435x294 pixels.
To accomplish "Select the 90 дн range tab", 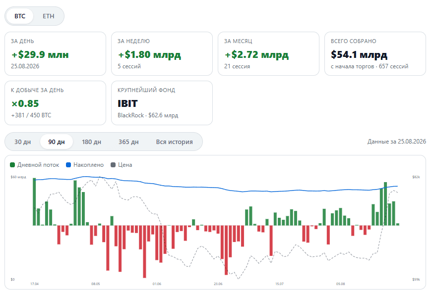I will (x=57, y=142).
